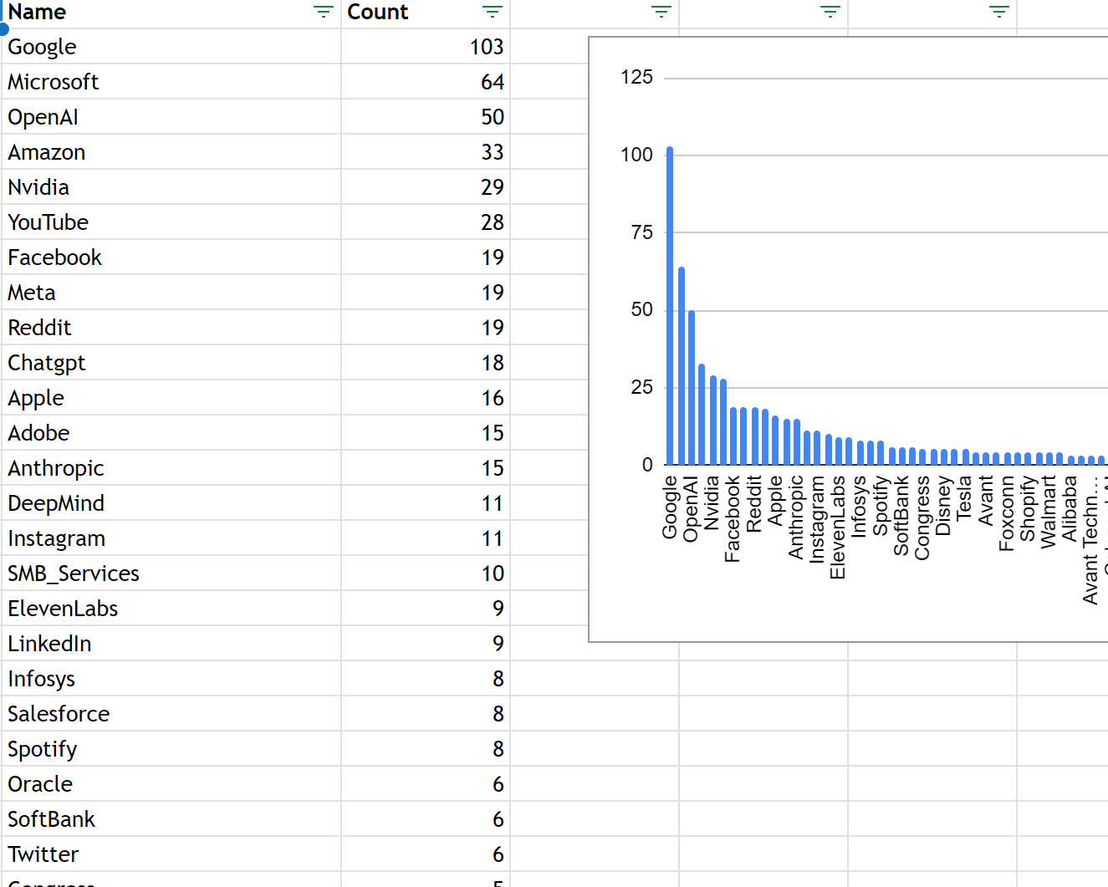The image size is (1108, 887).
Task: Select the Oracle name cell
Action: coord(171,784)
